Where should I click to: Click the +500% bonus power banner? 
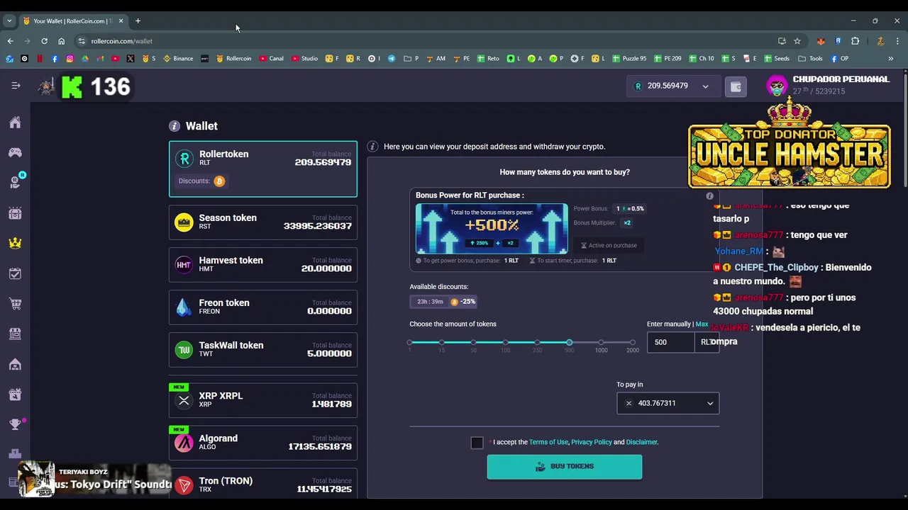pos(492,229)
